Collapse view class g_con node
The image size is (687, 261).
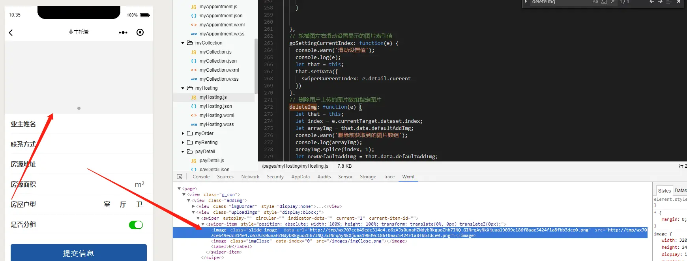[x=184, y=195]
